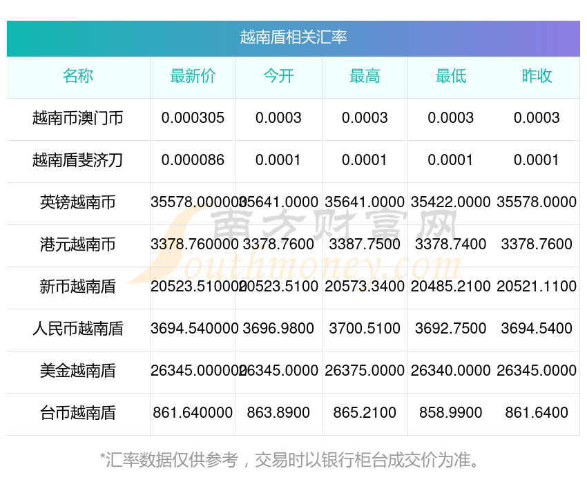Click the 人民币越南盾 high value 3700.5100
This screenshot has height=482, width=587.
pos(365,329)
